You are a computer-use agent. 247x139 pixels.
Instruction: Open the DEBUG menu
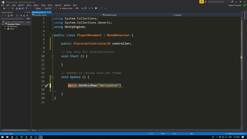(36, 5)
